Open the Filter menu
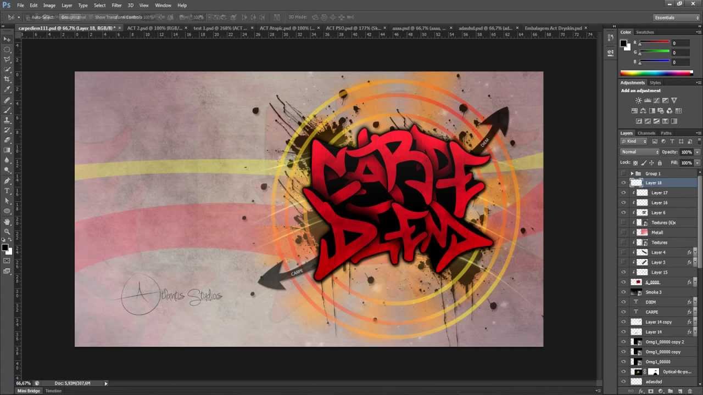 (116, 5)
